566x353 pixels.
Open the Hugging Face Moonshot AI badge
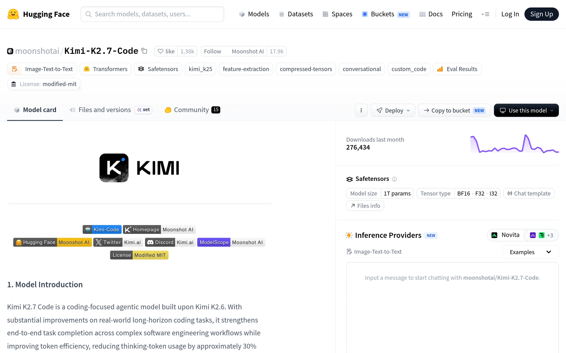[52, 242]
